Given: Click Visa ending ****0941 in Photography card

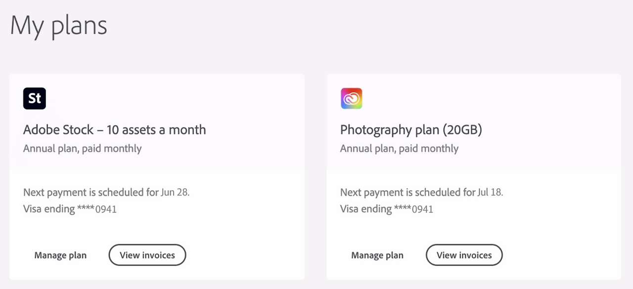Looking at the screenshot, I should coord(387,209).
